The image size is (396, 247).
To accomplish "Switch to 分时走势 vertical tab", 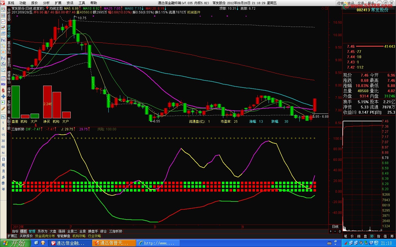I will tap(9, 15).
